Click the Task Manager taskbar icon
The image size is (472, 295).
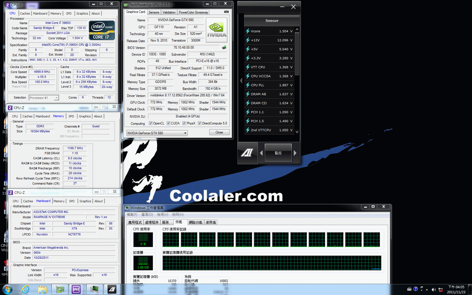94,289
